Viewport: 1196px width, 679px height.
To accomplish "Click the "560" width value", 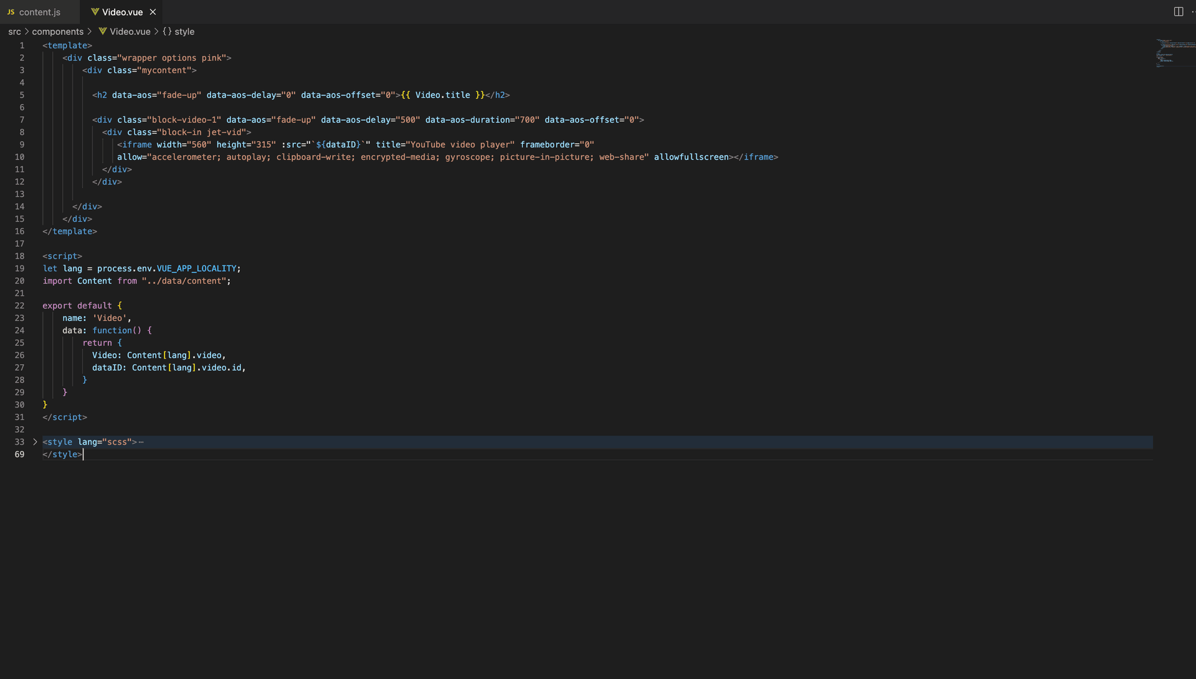I will pyautogui.click(x=199, y=145).
